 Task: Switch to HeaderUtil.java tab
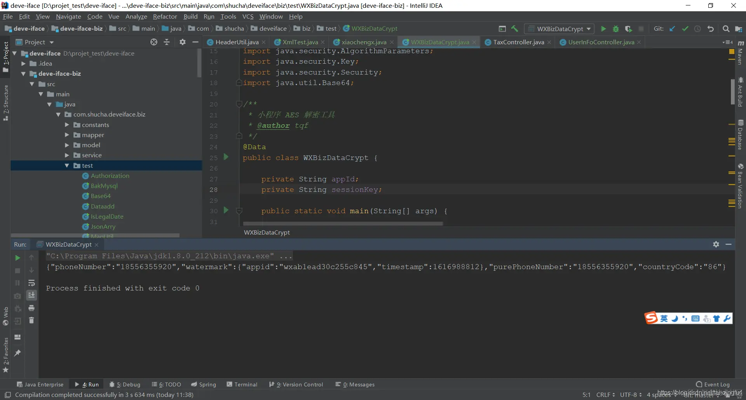237,42
